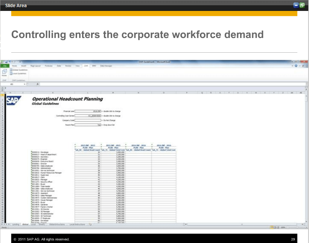Open Global Guidelines from the ribbon
Viewport: 309px width, 243px height.
click(18, 70)
